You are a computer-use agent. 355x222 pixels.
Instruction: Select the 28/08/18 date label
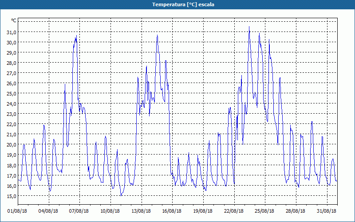pos(296,211)
